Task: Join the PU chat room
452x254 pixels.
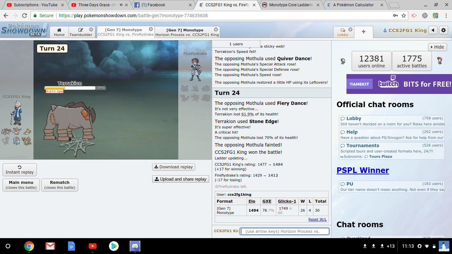Action: 391,187
